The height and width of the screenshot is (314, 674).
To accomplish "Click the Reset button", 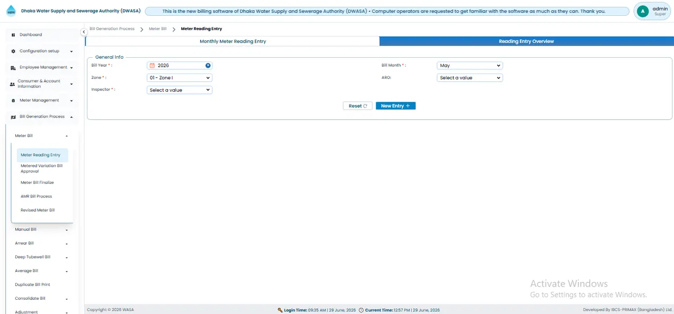I will pyautogui.click(x=358, y=106).
